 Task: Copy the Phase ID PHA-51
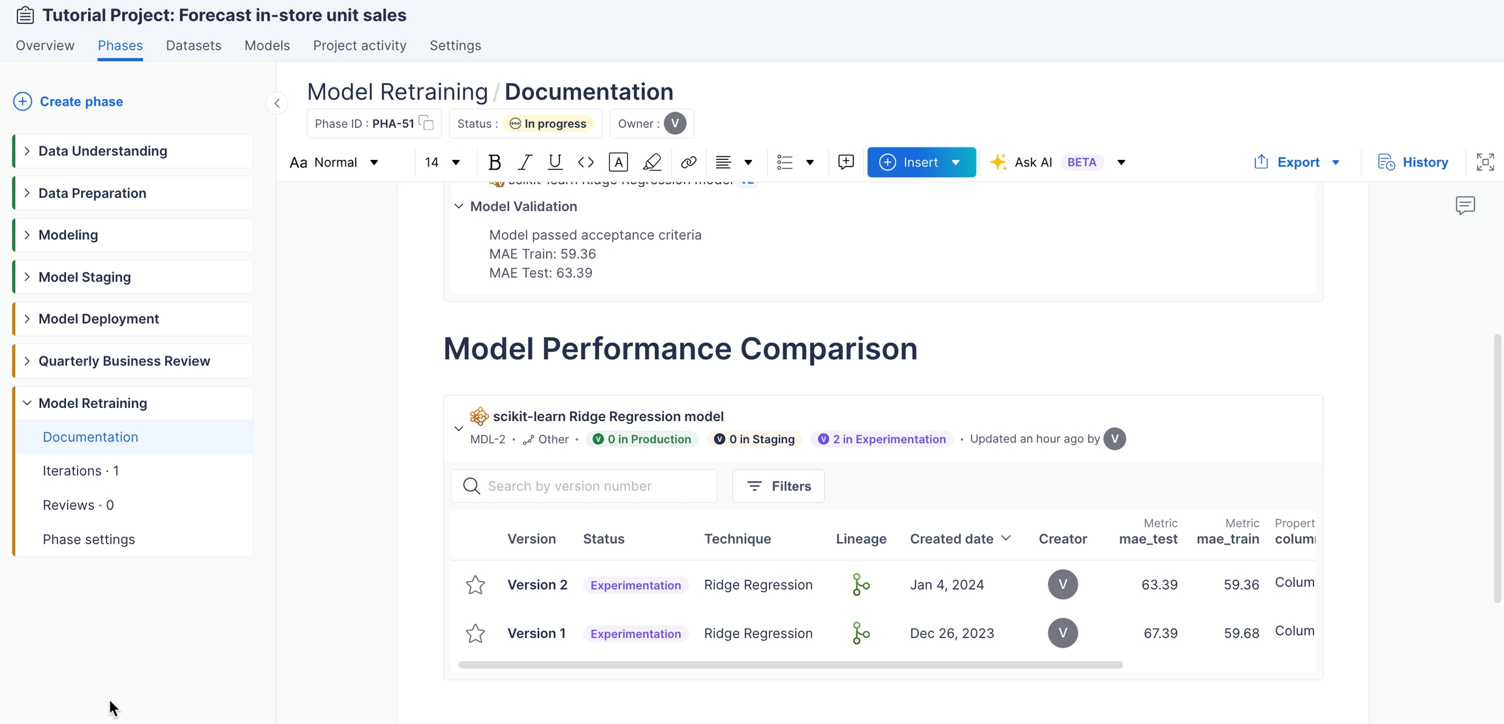pos(426,123)
